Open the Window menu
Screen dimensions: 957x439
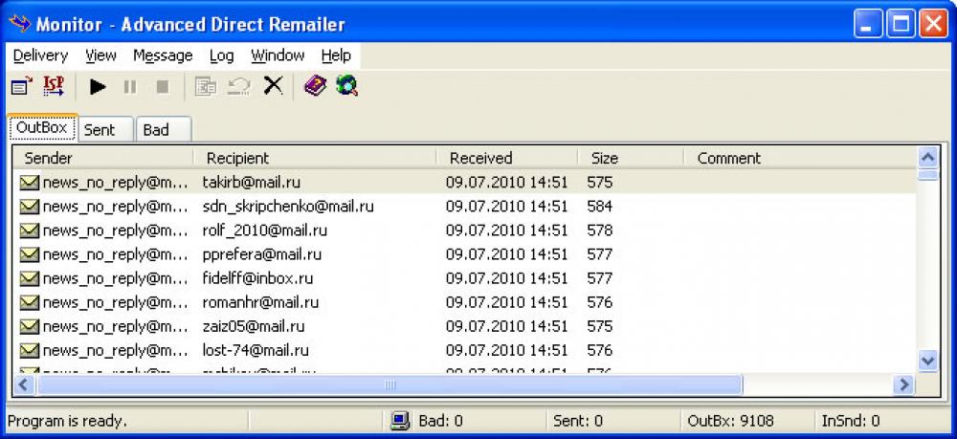pyautogui.click(x=278, y=55)
